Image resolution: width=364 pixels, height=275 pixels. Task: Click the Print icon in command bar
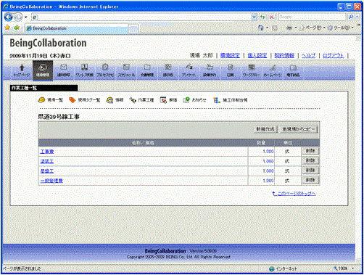tap(289, 28)
